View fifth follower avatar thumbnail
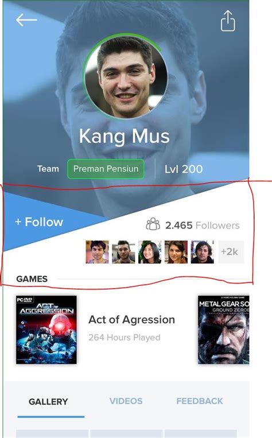Screen dimensions: 272x438 pos(202,252)
